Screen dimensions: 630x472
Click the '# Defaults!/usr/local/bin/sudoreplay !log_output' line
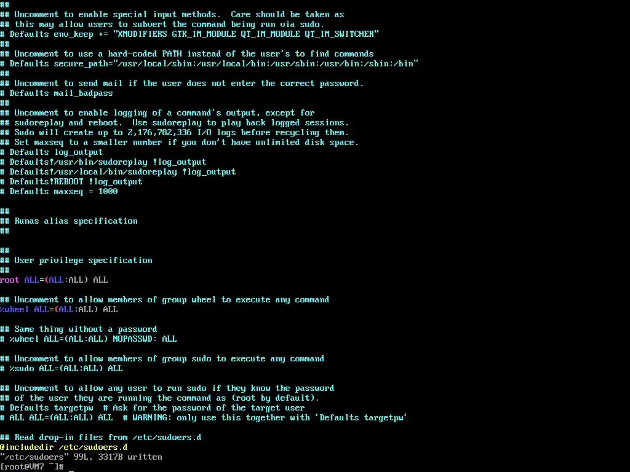coord(118,172)
